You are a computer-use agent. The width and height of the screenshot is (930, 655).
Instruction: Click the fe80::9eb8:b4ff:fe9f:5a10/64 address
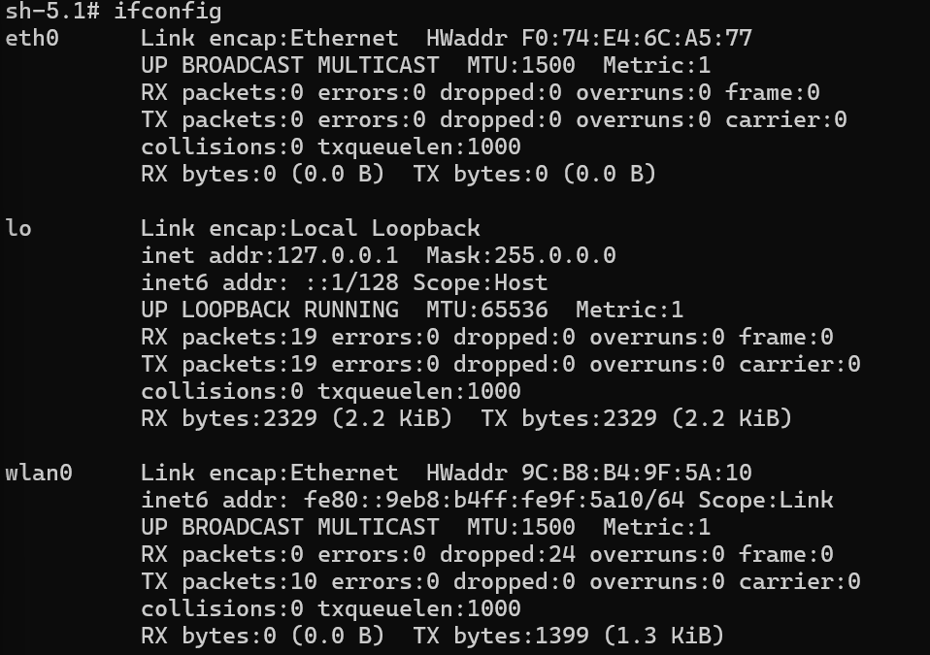494,501
